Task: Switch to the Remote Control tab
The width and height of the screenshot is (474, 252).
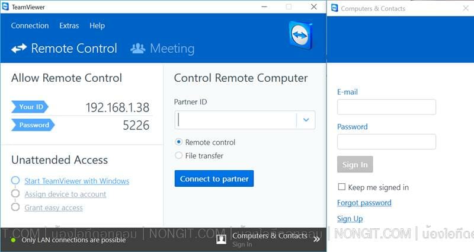Action: click(x=64, y=49)
